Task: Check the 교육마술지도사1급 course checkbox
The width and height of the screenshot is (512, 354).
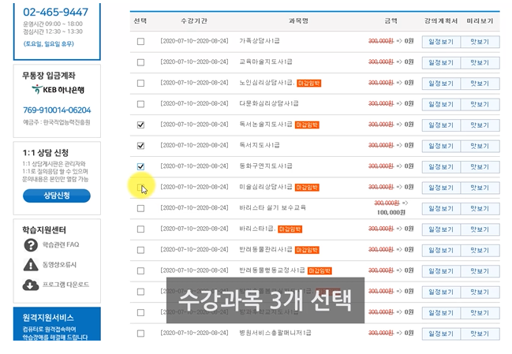Action: (140, 62)
